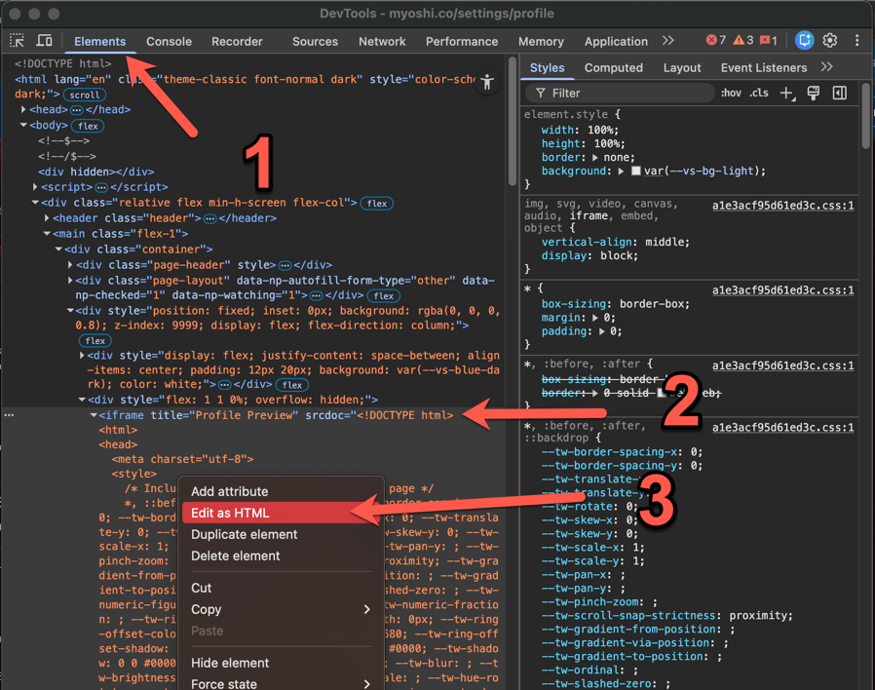Open the Sources tab

coord(315,41)
